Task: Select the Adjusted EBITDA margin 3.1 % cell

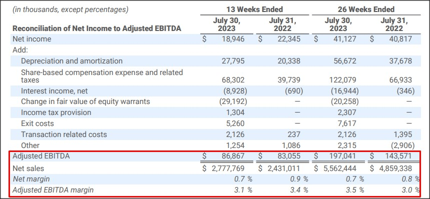Action: coord(243,189)
